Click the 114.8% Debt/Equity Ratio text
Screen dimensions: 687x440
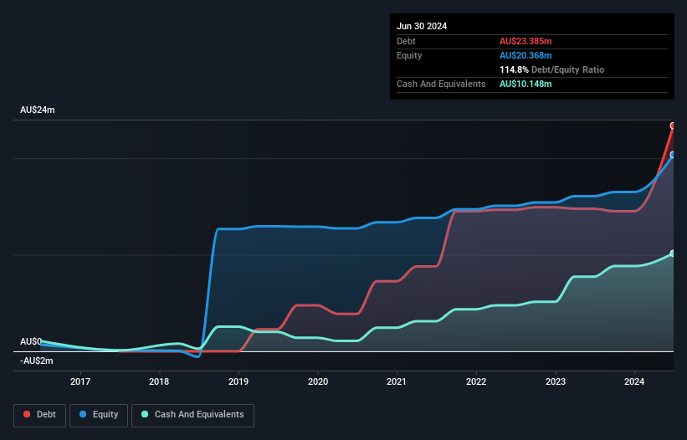(551, 69)
